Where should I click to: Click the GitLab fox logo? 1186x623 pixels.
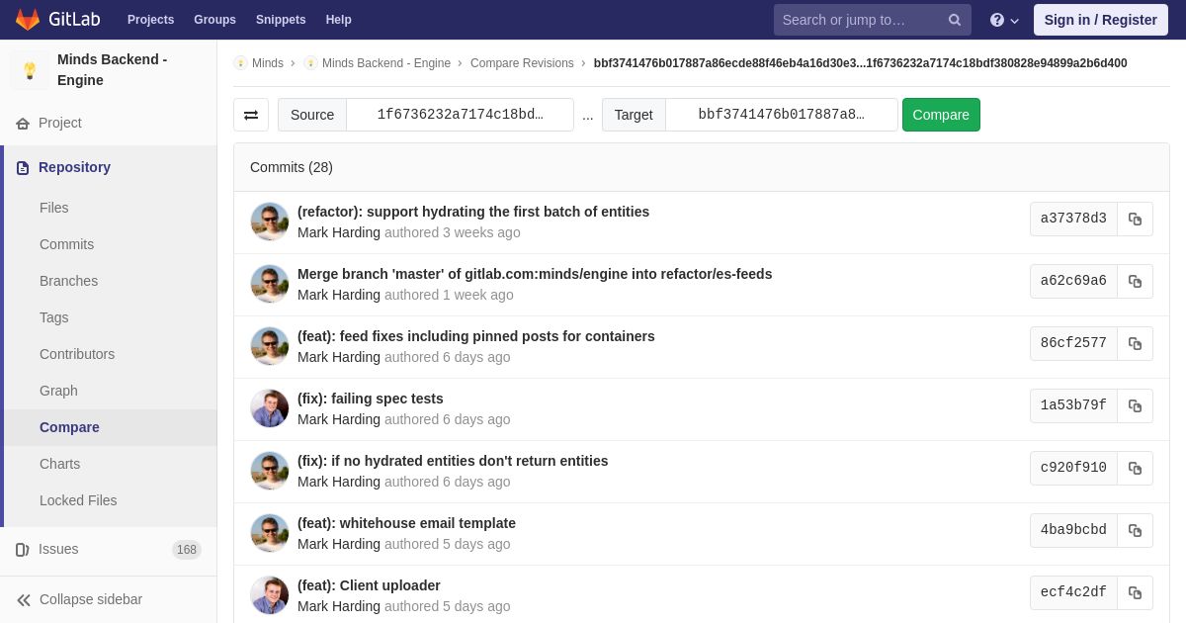28,20
